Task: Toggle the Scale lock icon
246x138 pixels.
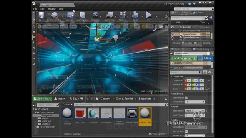Action: pos(206,89)
